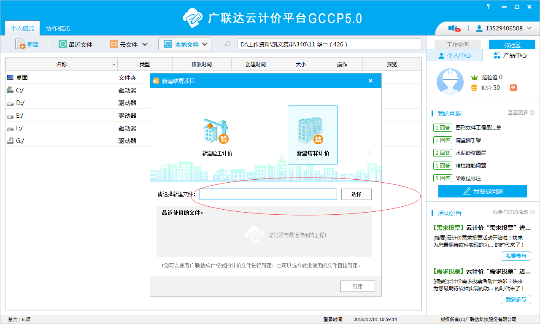Select the G:/ drive icon
Viewport: 540px width, 324px height.
click(11, 140)
